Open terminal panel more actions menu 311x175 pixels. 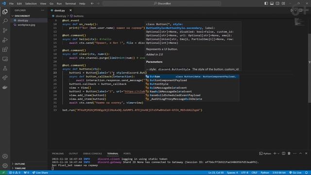[x=295, y=154]
